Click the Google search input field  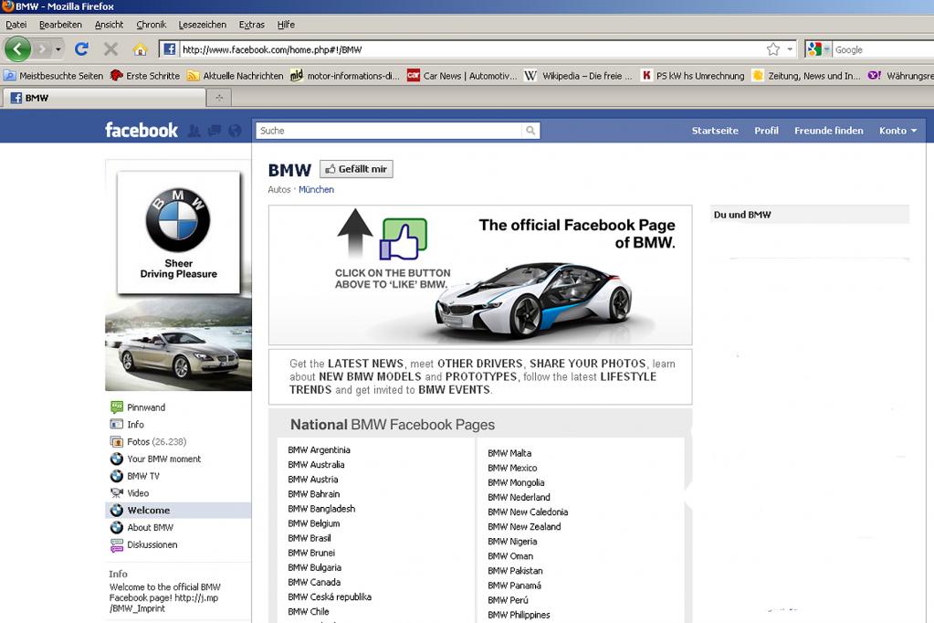coord(884,49)
